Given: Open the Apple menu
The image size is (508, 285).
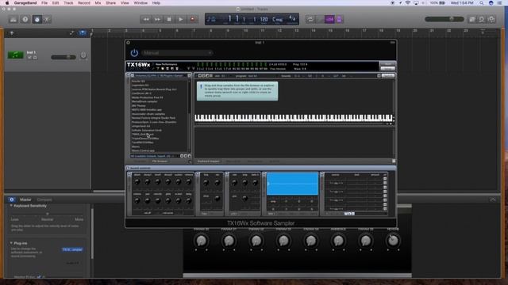Looking at the screenshot, I should (x=7, y=3).
